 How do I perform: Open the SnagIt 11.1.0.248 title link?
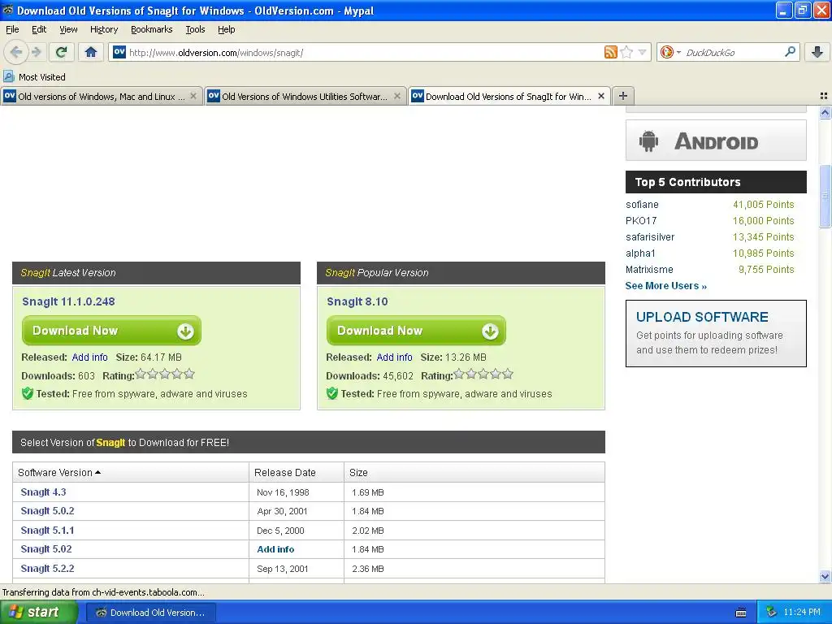tap(68, 301)
